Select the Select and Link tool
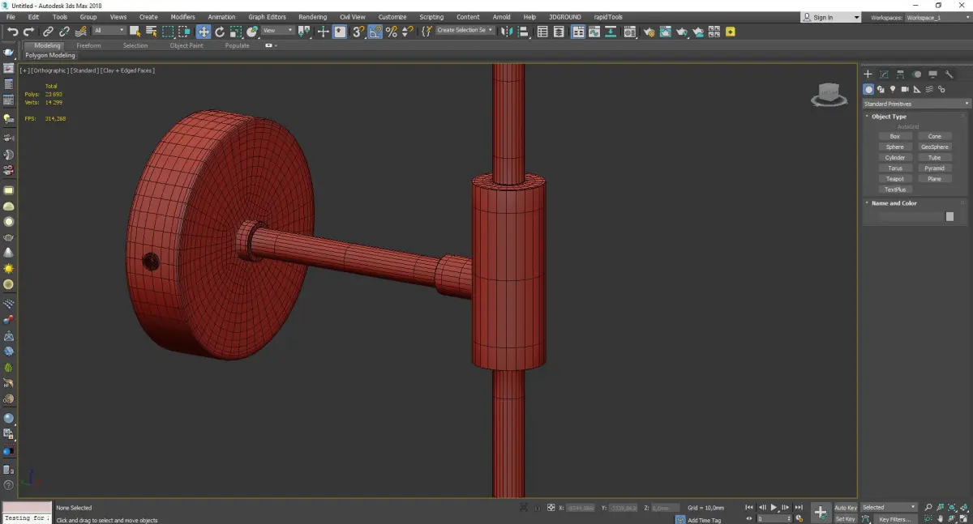The height and width of the screenshot is (524, 973). [x=48, y=32]
